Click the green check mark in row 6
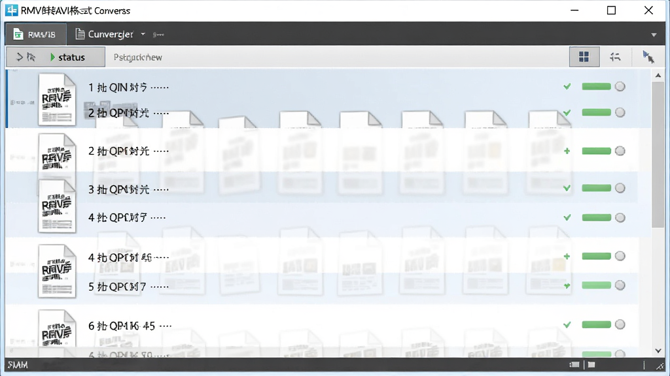 pyautogui.click(x=567, y=324)
